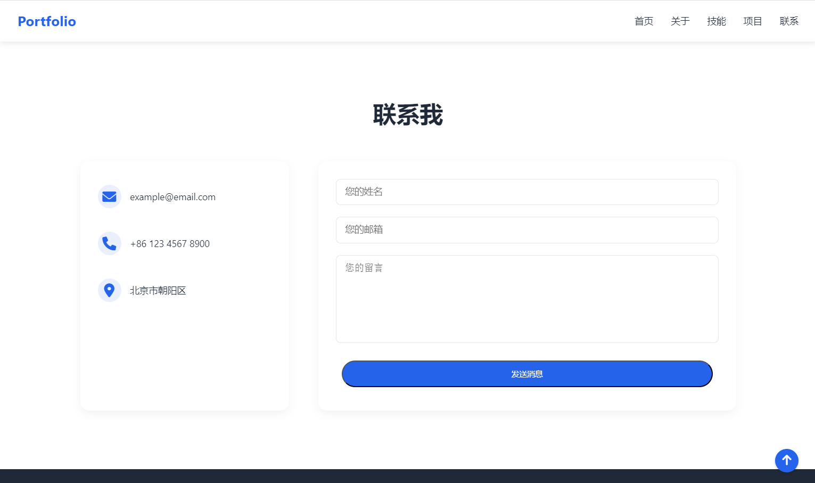Focus the 您的姓名 input field
Image resolution: width=815 pixels, height=483 pixels.
527,192
